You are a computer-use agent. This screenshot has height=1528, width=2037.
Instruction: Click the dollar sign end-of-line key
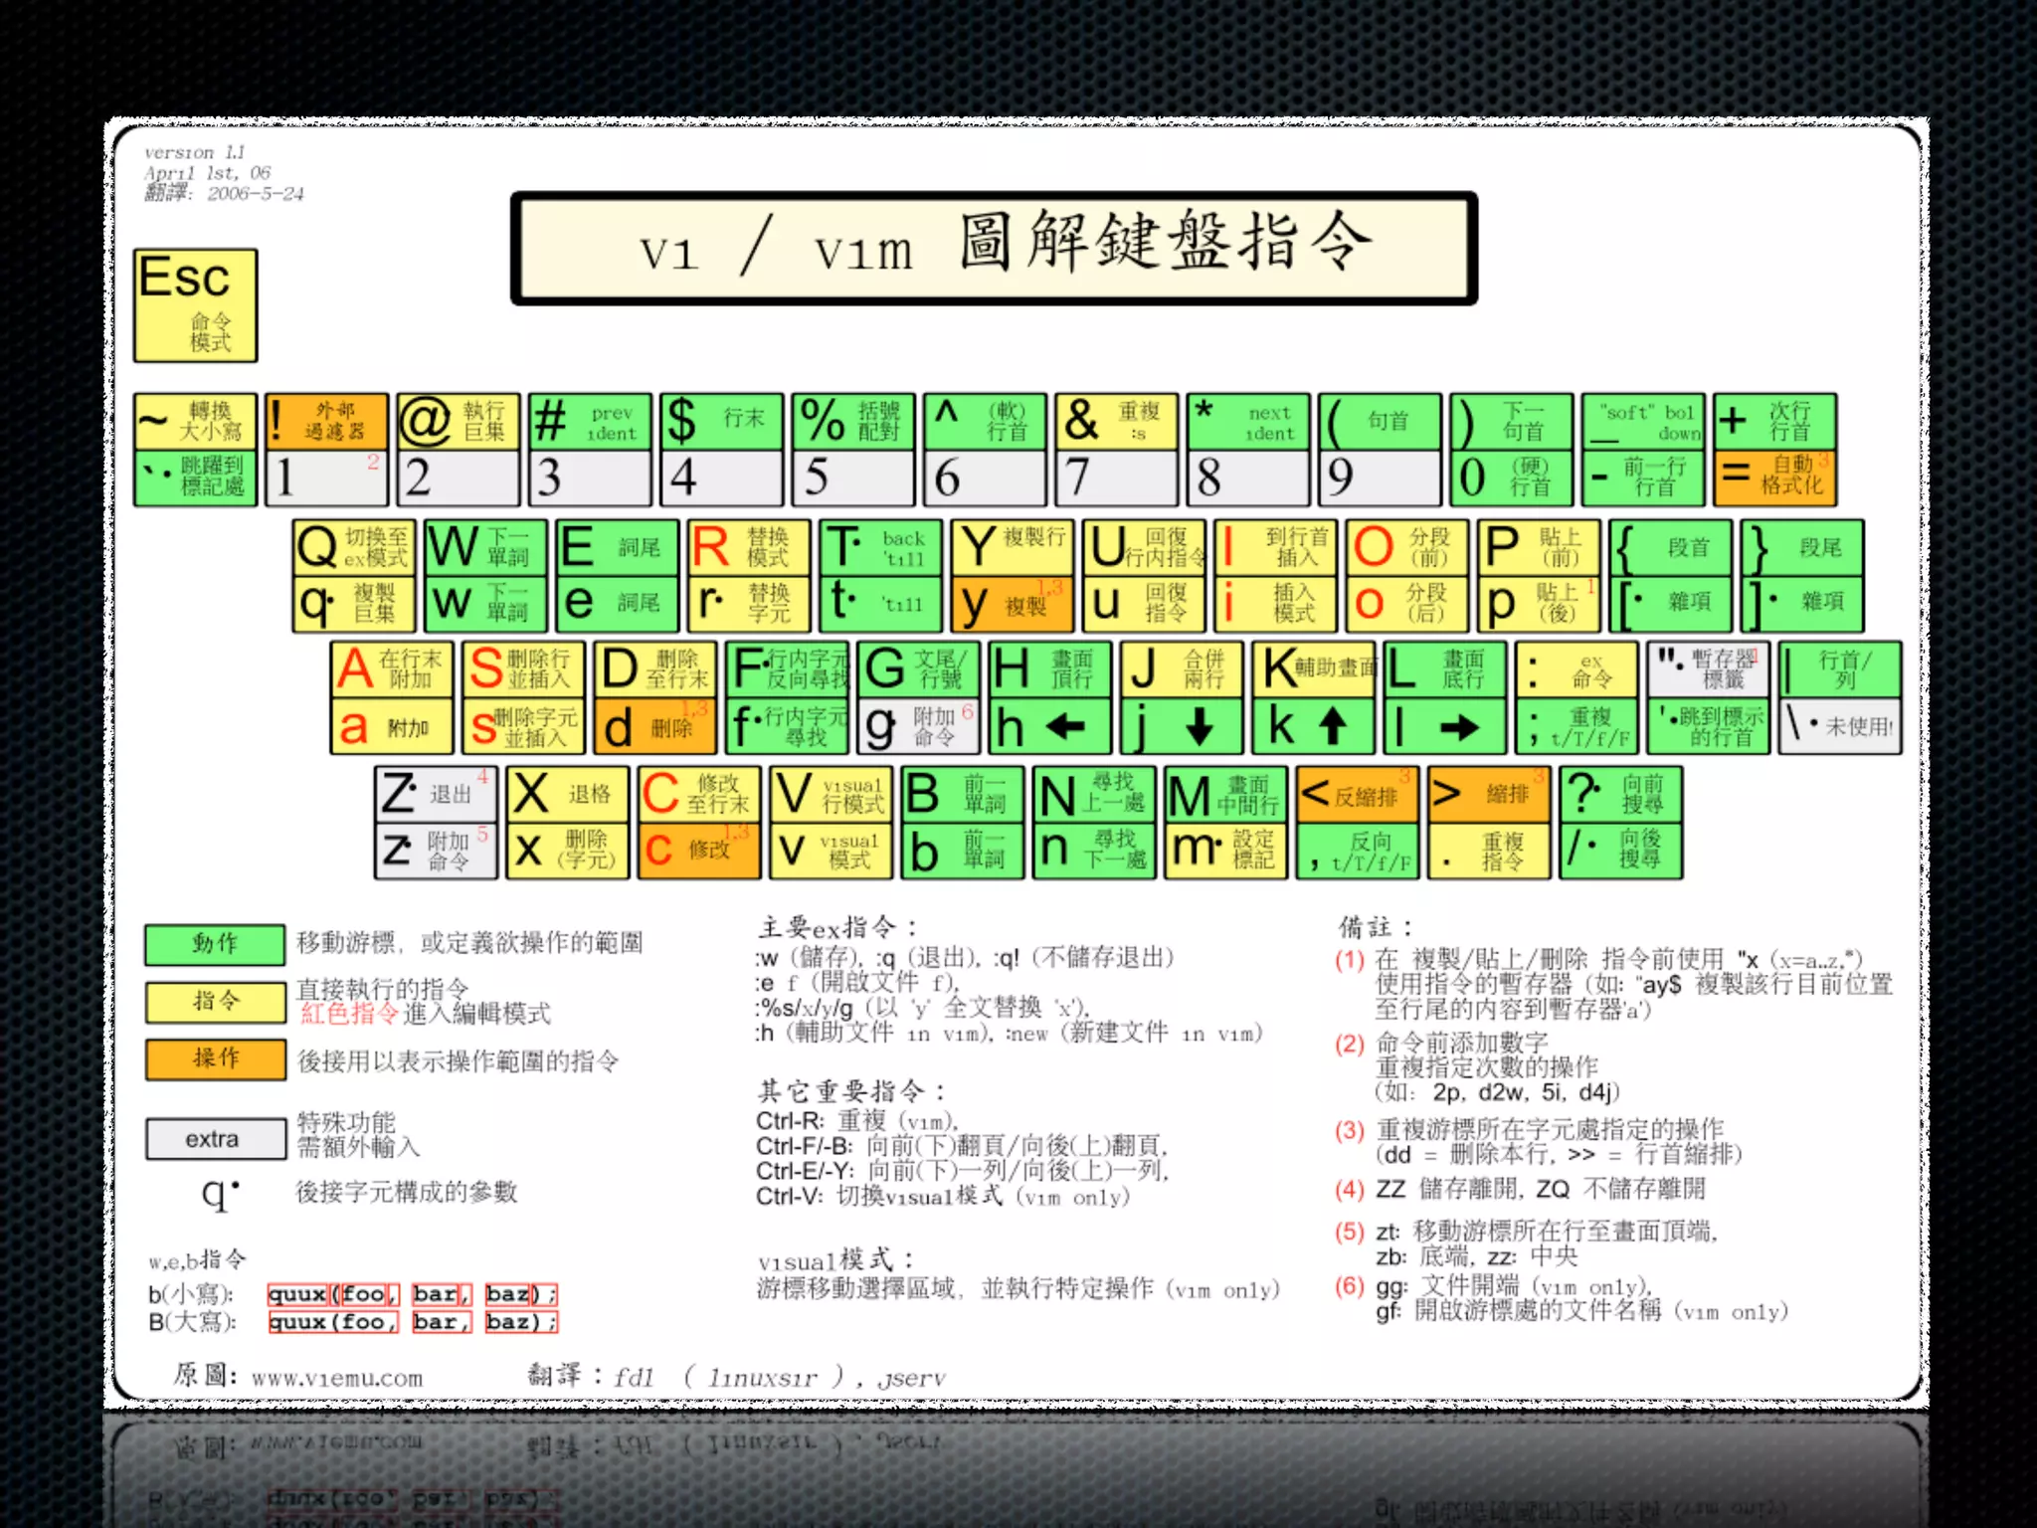pyautogui.click(x=721, y=421)
